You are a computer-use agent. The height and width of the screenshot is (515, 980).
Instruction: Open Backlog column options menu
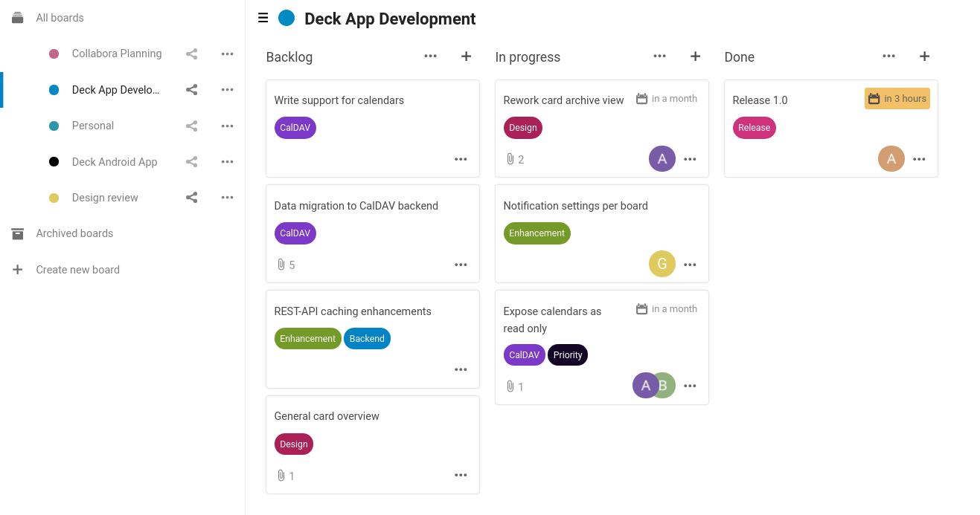430,56
